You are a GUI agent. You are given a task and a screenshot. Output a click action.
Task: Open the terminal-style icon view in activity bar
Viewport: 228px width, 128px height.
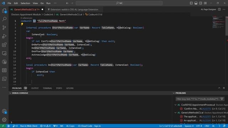[x=4, y=79]
